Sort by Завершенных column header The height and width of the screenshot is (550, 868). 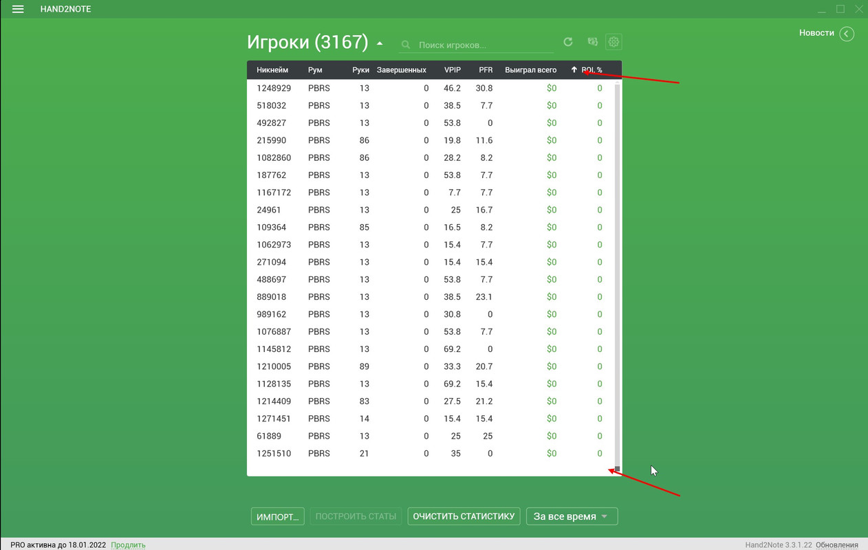pos(402,70)
